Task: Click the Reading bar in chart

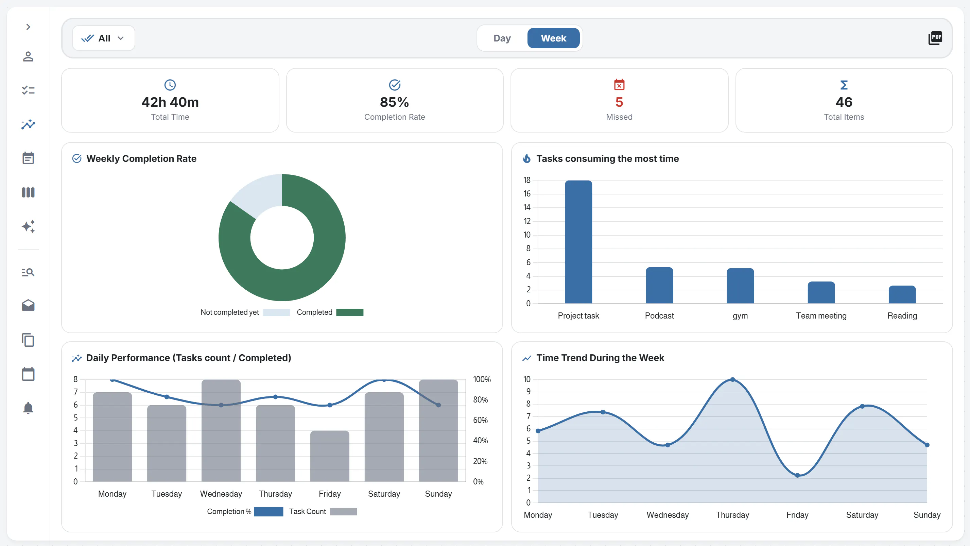Action: coord(902,294)
